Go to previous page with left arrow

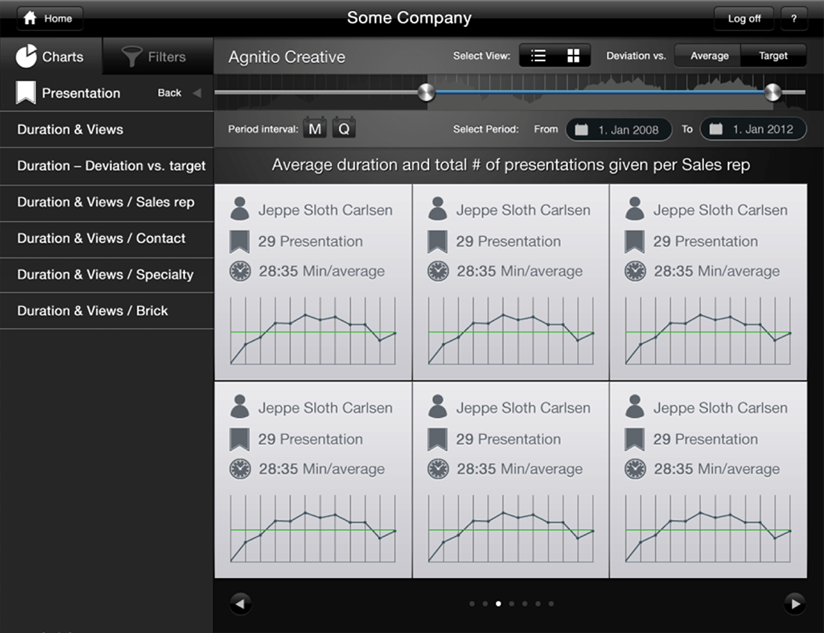[x=240, y=603]
